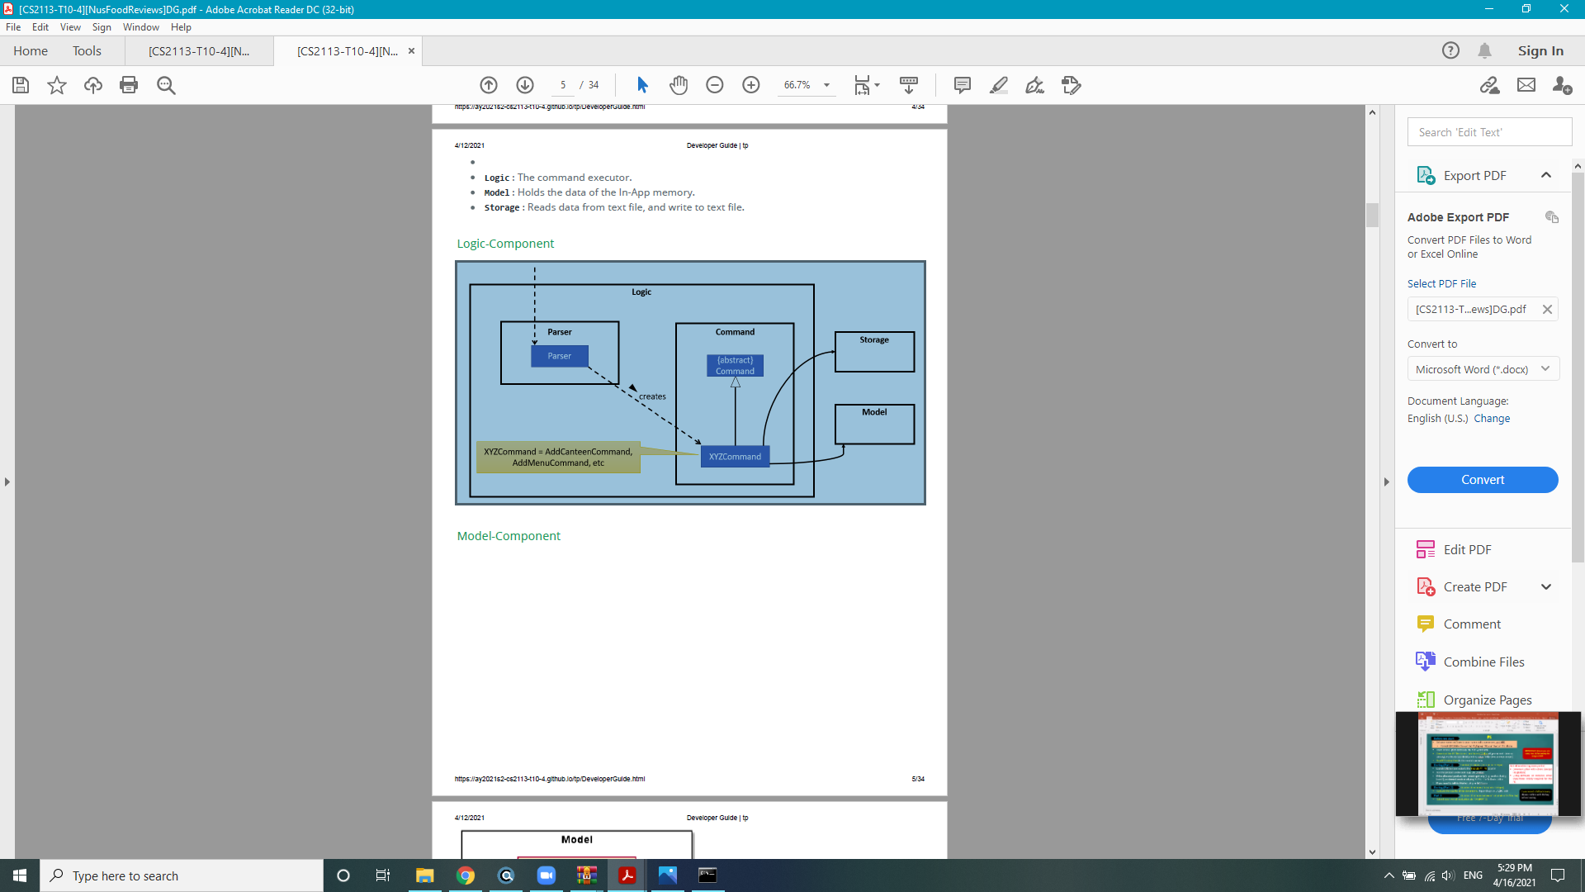The image size is (1585, 892).
Task: Click the Print file icon
Action: (x=129, y=85)
